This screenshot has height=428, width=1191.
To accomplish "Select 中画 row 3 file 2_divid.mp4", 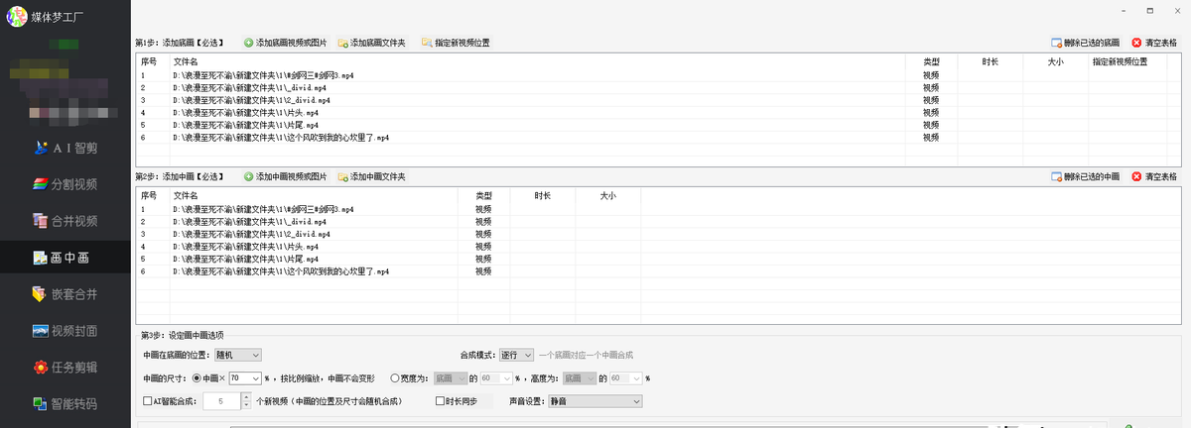I will click(x=251, y=234).
